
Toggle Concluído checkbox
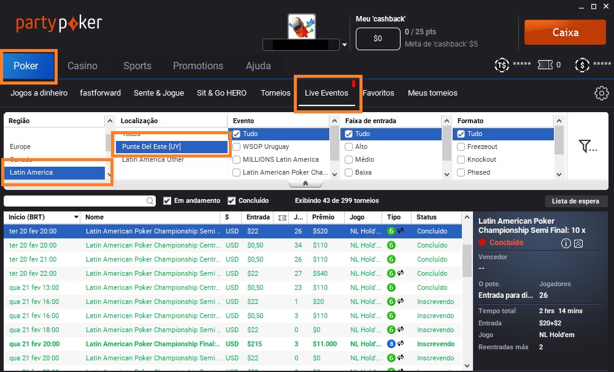click(x=231, y=200)
